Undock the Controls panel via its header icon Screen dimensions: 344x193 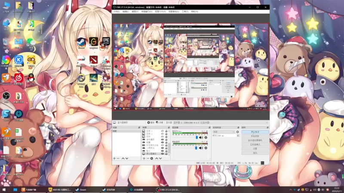pyautogui.click(x=267, y=127)
